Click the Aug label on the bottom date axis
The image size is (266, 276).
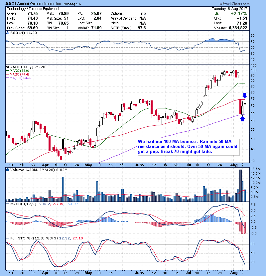234,273
